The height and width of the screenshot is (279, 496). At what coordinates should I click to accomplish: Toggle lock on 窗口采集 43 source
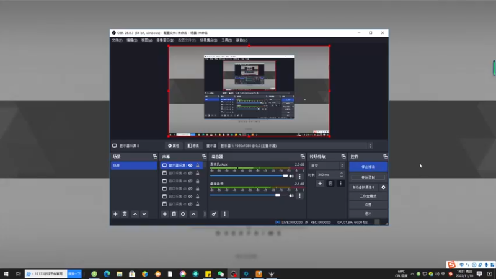[197, 188]
